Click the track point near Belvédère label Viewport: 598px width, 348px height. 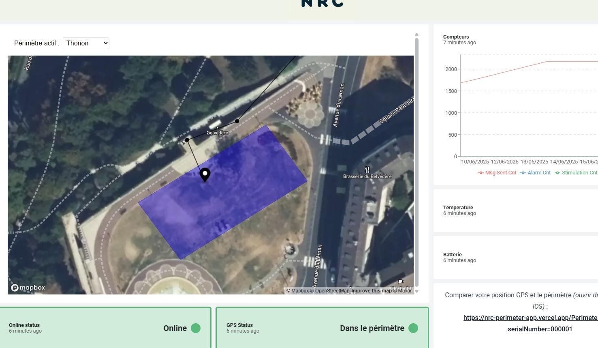pos(237,121)
